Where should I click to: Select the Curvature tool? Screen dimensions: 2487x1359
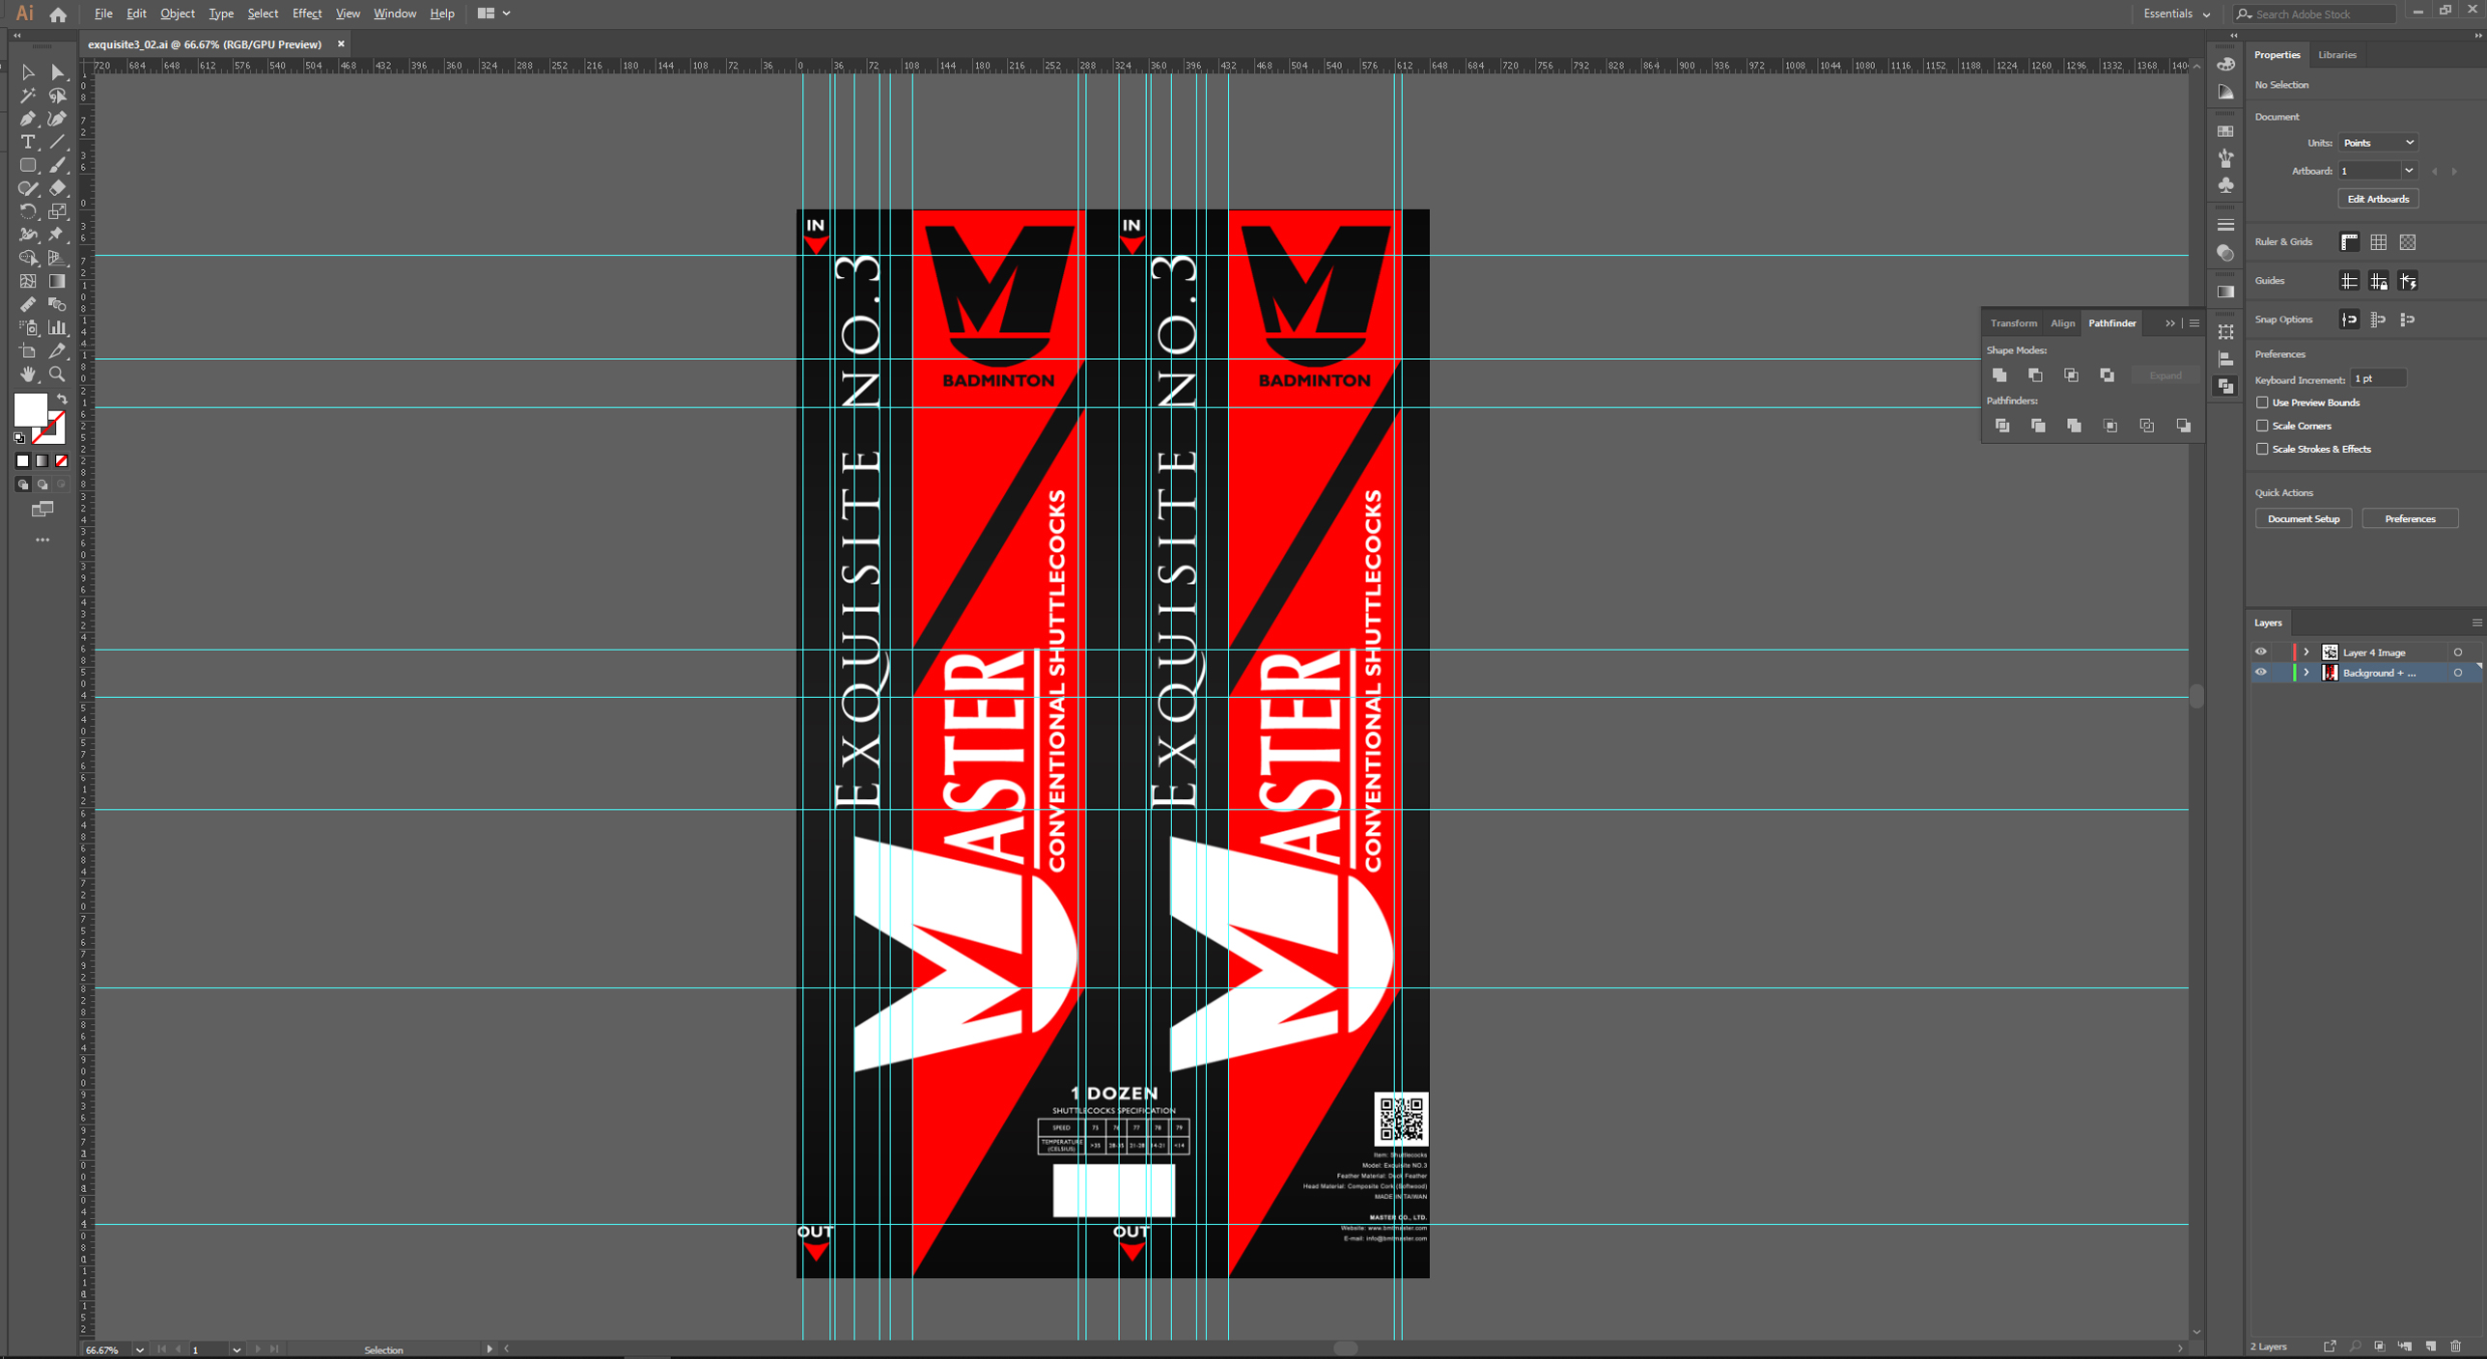[x=58, y=119]
